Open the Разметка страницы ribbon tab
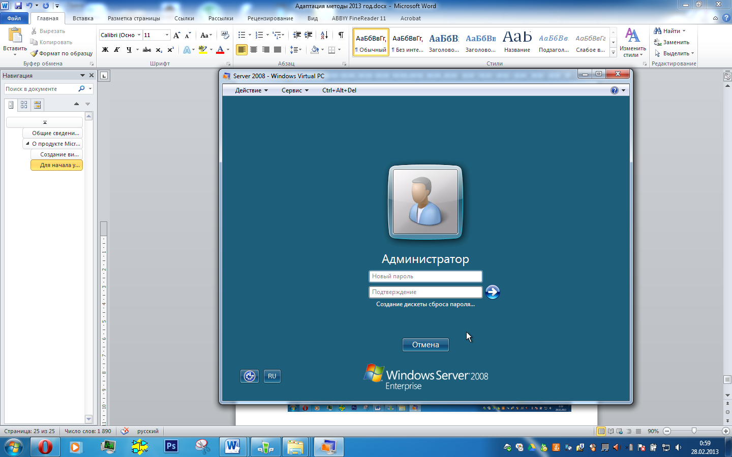 tap(134, 18)
